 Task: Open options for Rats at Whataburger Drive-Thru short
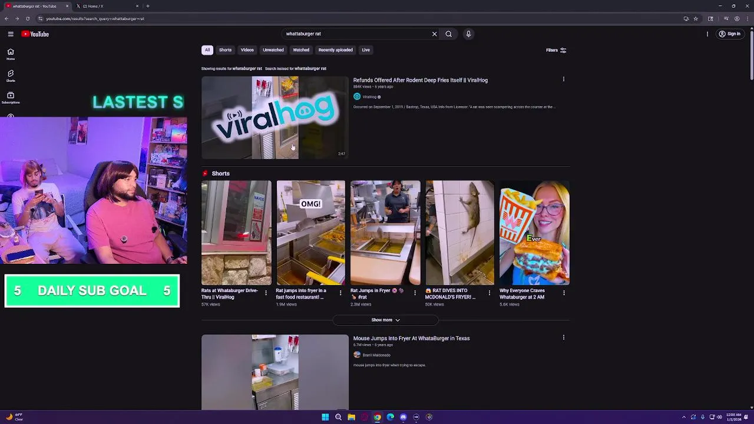click(266, 293)
